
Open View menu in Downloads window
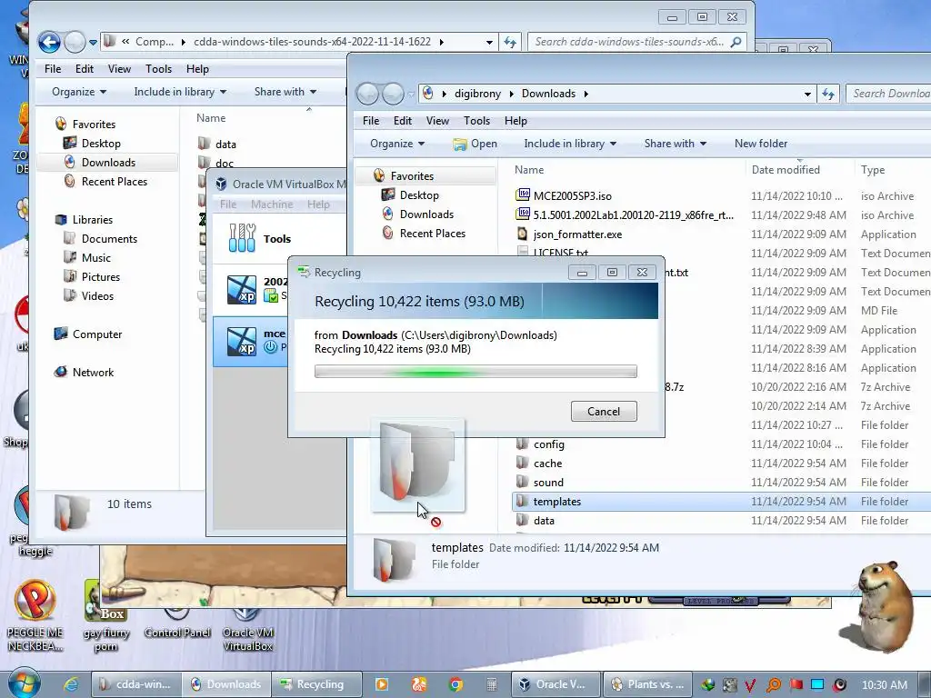click(437, 121)
